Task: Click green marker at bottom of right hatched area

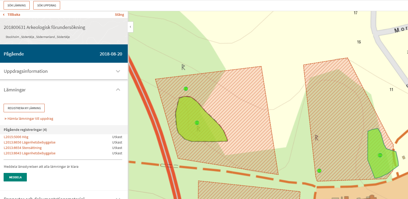Action: coord(319,171)
